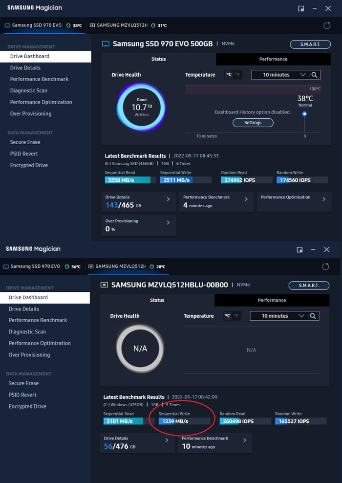Click the drive icon beside SAMSUNG MZVLQ512HBLU-00B00 title

pos(104,285)
